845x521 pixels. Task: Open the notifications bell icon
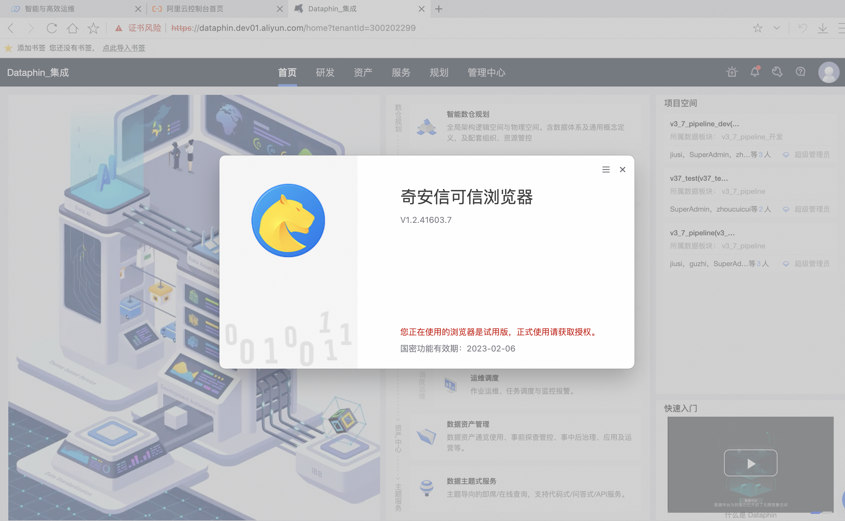755,72
